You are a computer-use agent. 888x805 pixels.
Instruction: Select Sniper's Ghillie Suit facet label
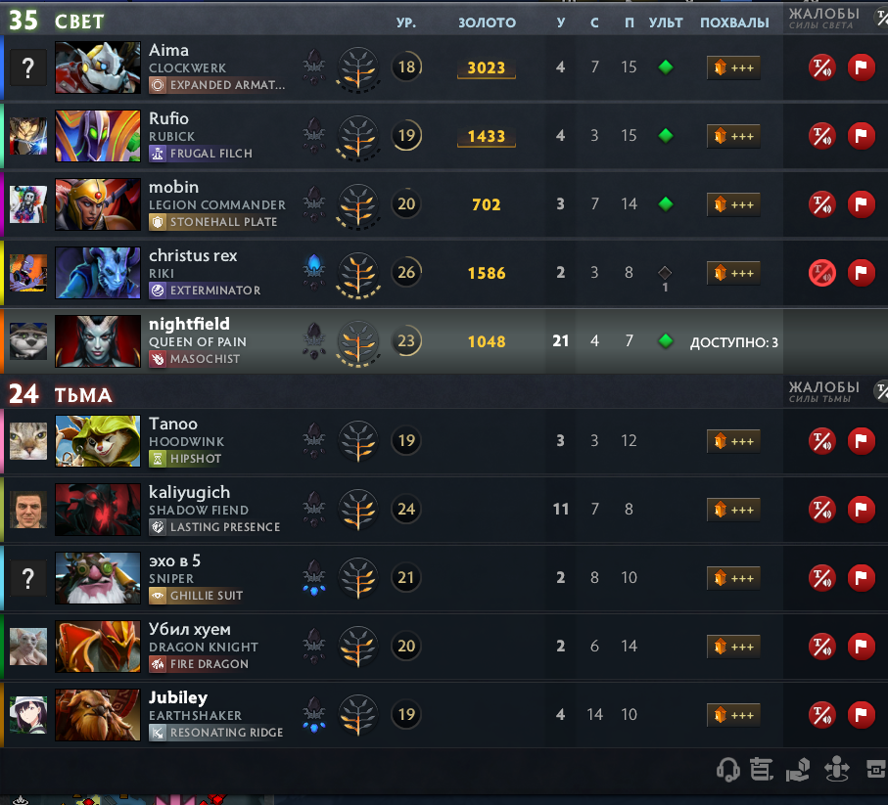[x=197, y=596]
